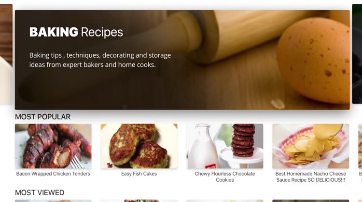
Task: Show the previous banner at left edge
Action: (6, 54)
